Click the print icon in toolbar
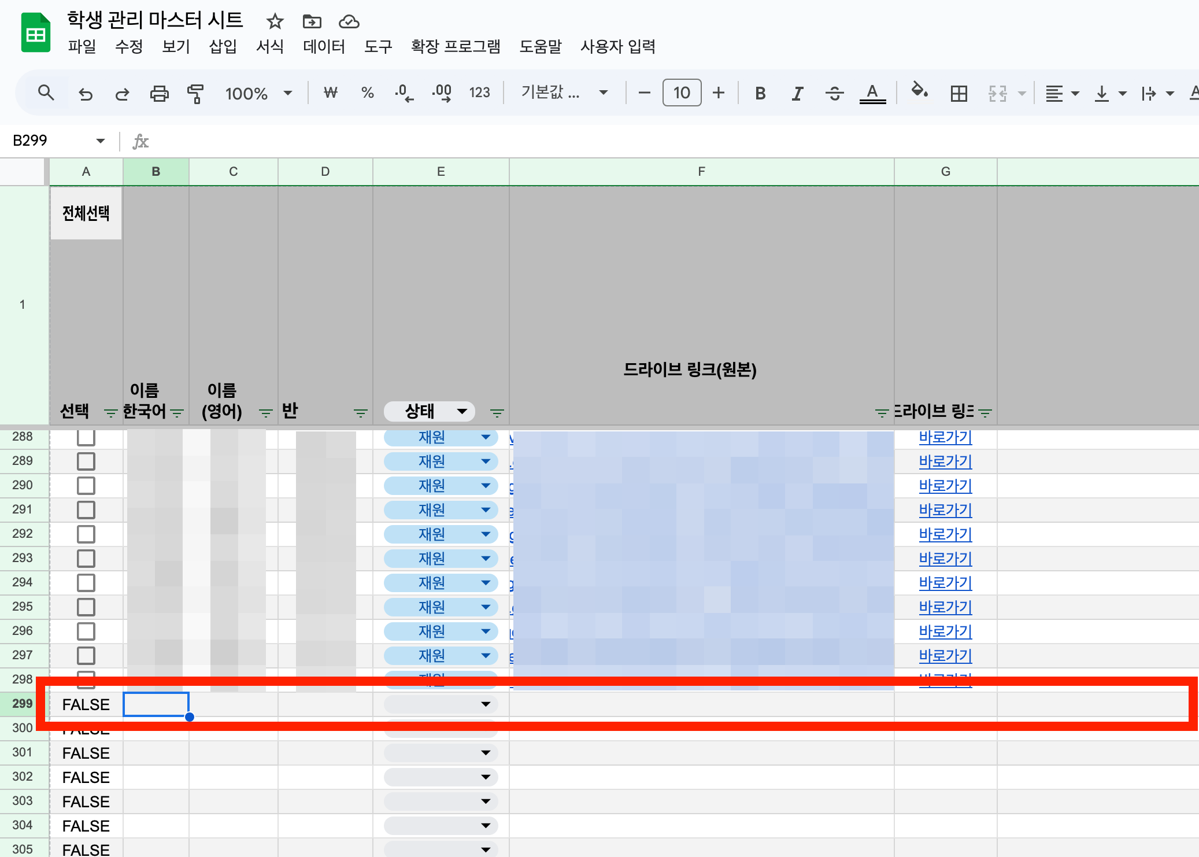The image size is (1199, 857). [159, 93]
